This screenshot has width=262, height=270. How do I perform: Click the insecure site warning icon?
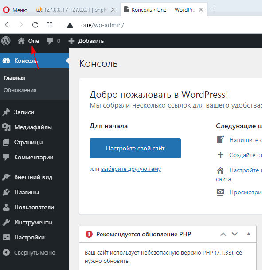(x=70, y=25)
